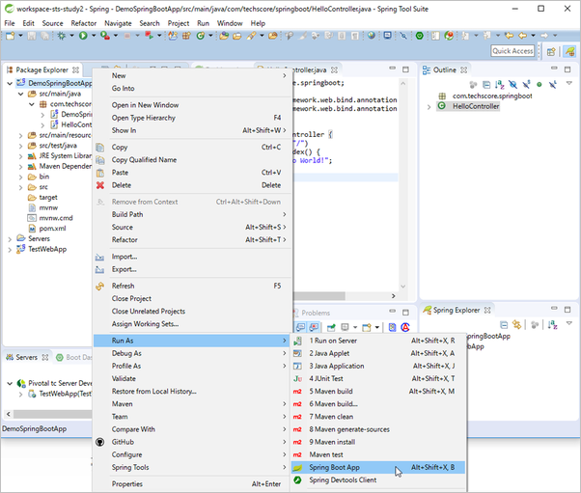Click the Refresh icon in context menu

(99, 286)
